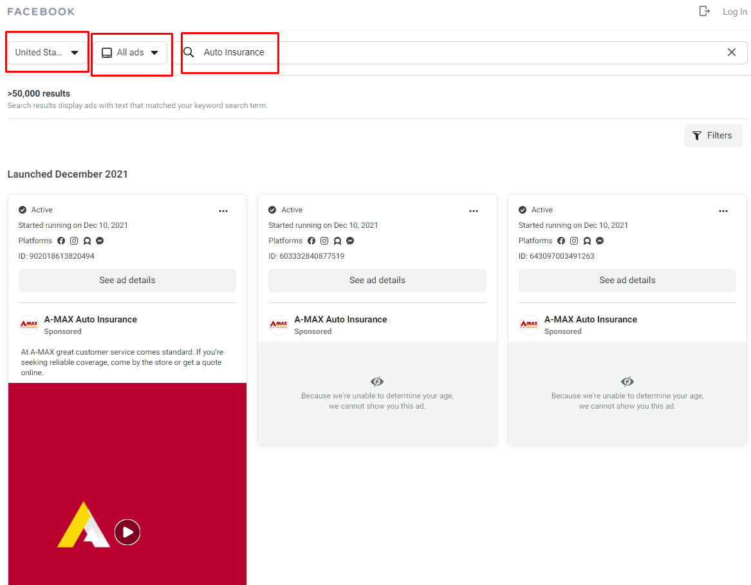Click the FACEBOOK logo

point(41,12)
